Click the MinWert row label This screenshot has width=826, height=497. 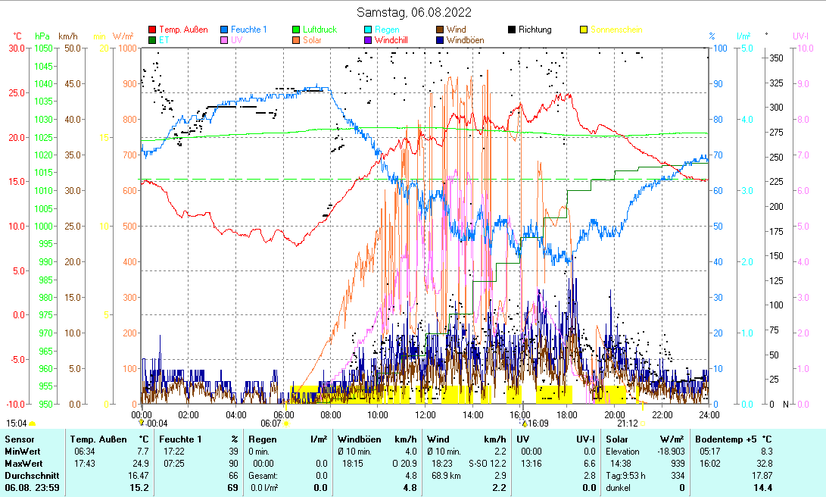click(23, 451)
